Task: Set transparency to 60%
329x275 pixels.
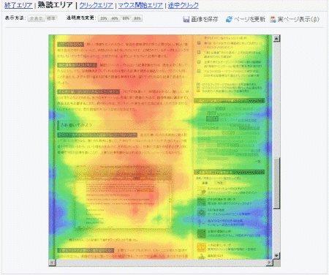Action: (126, 18)
